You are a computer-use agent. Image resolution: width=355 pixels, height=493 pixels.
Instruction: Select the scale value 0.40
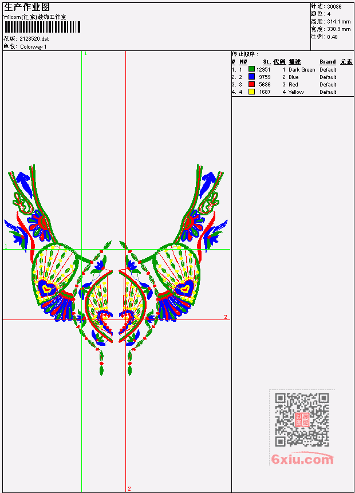tap(332, 37)
